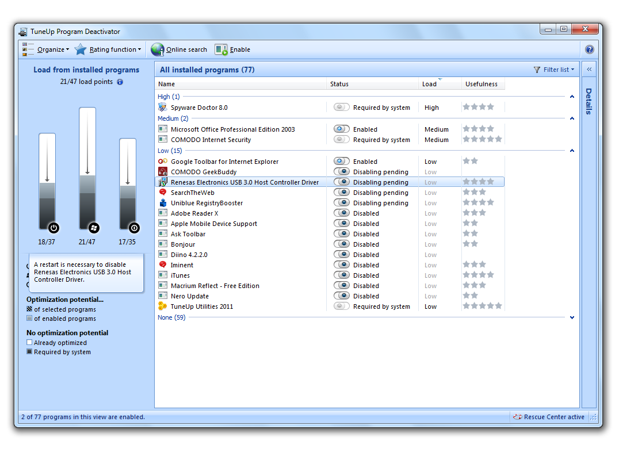Click the Iminent program icon

pos(162,264)
